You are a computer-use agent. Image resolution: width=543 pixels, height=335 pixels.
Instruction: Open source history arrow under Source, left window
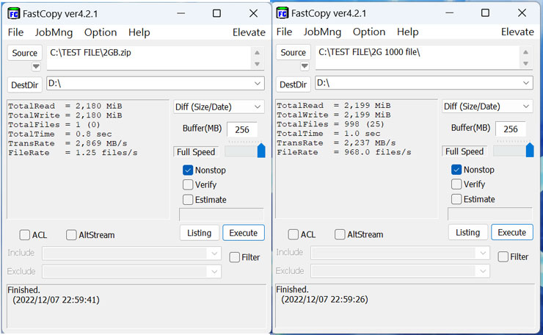(36, 66)
